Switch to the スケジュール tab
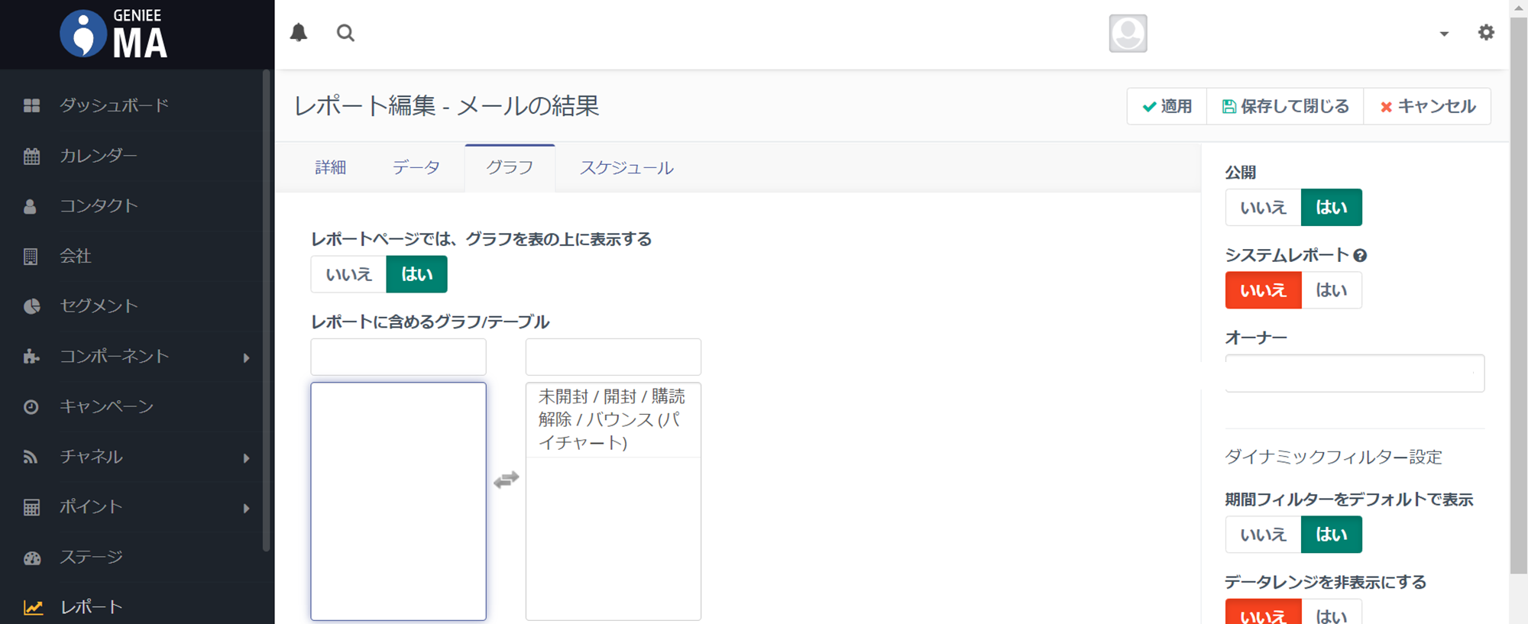 pos(626,168)
